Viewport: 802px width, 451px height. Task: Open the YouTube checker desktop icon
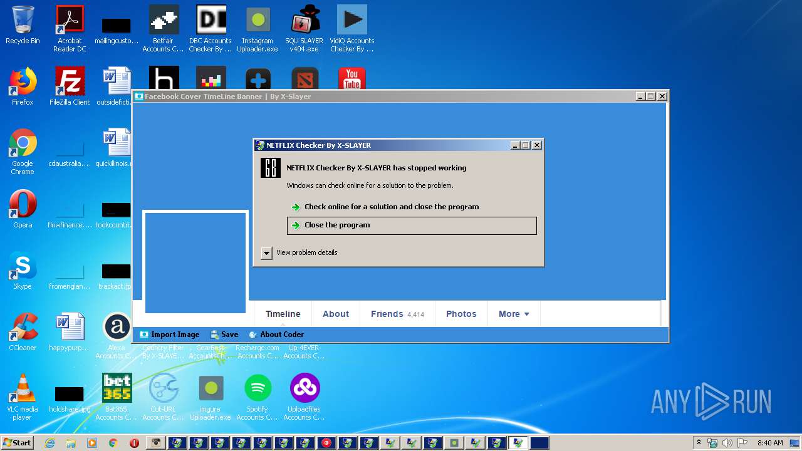[352, 79]
